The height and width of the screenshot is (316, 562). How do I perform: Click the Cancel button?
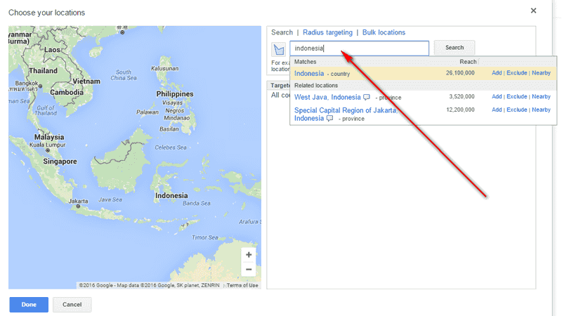(x=72, y=304)
